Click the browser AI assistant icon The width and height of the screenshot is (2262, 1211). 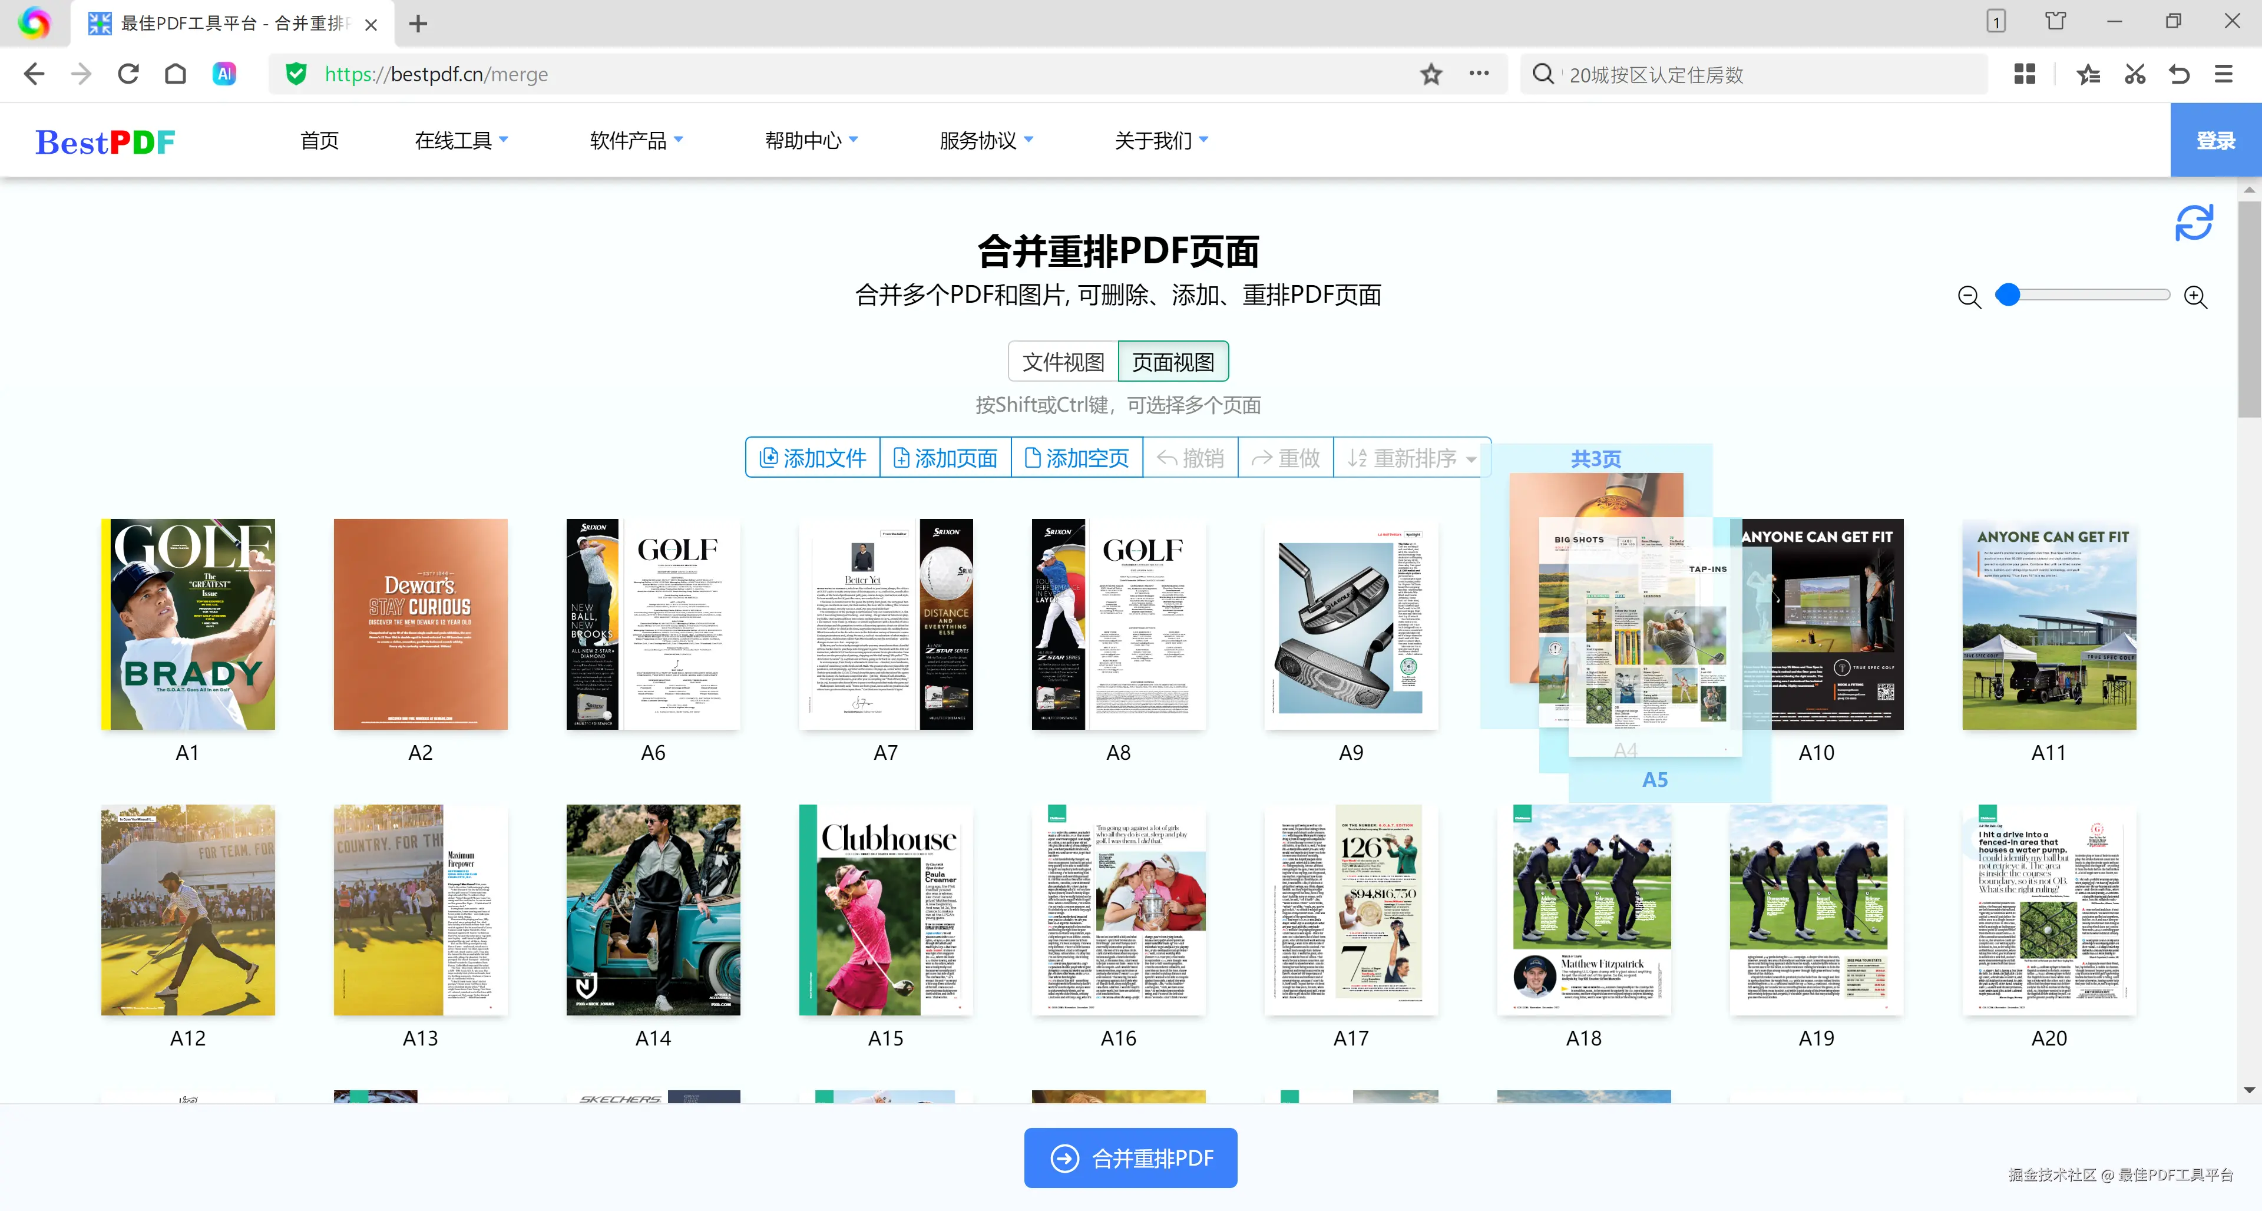(224, 74)
